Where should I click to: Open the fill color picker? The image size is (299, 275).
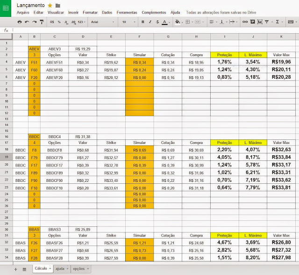pyautogui.click(x=178, y=22)
